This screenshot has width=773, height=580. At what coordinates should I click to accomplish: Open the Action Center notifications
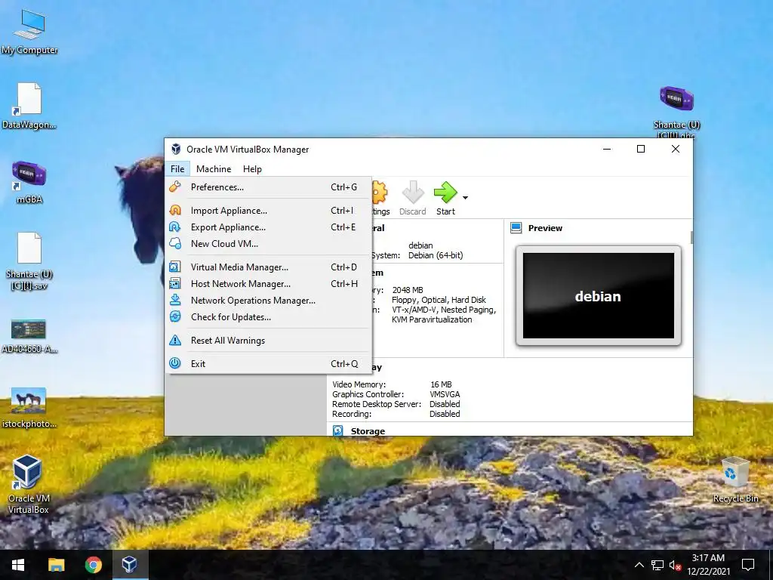click(748, 565)
